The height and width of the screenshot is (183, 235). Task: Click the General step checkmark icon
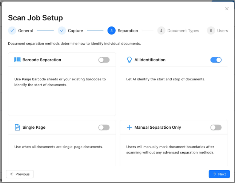[x=12, y=31]
